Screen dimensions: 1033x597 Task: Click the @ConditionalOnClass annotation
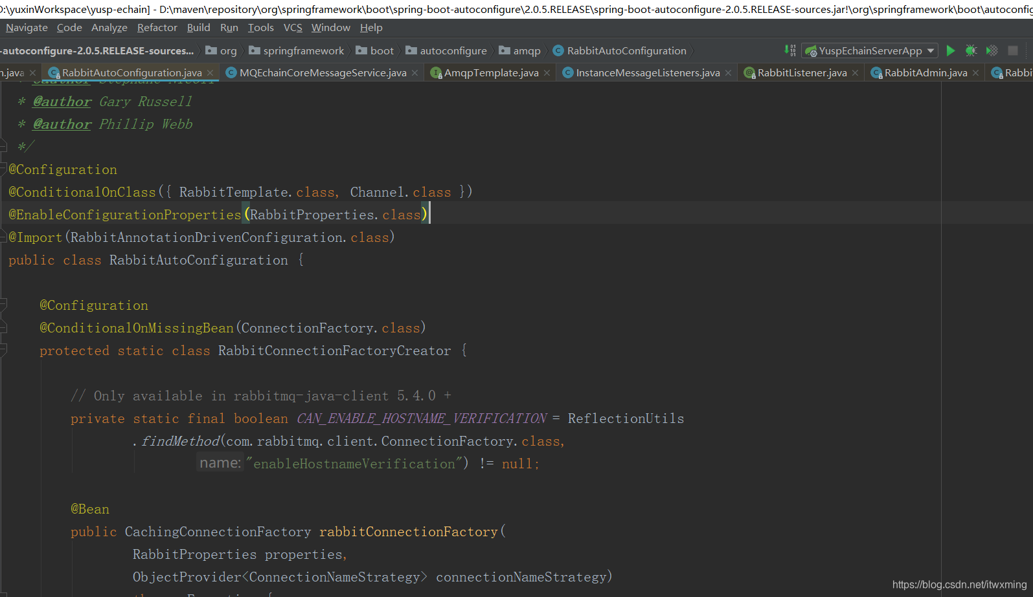pos(82,192)
